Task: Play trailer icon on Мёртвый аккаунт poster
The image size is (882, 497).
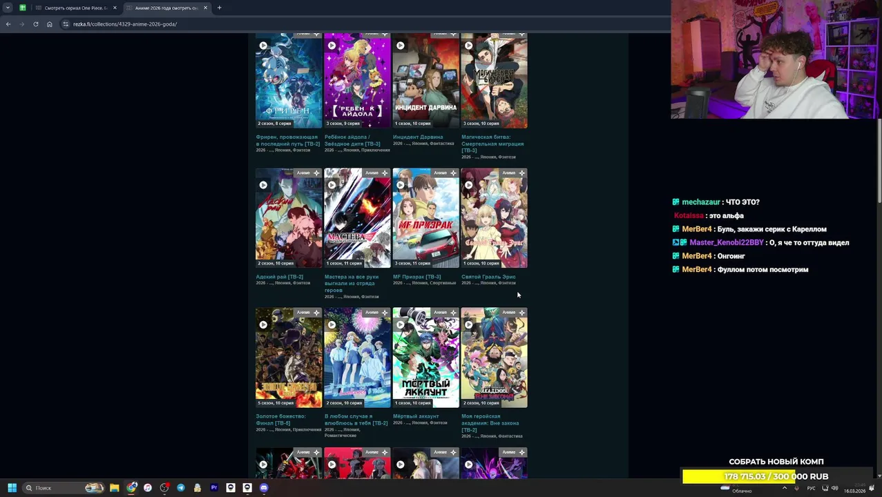Action: pos(400,324)
